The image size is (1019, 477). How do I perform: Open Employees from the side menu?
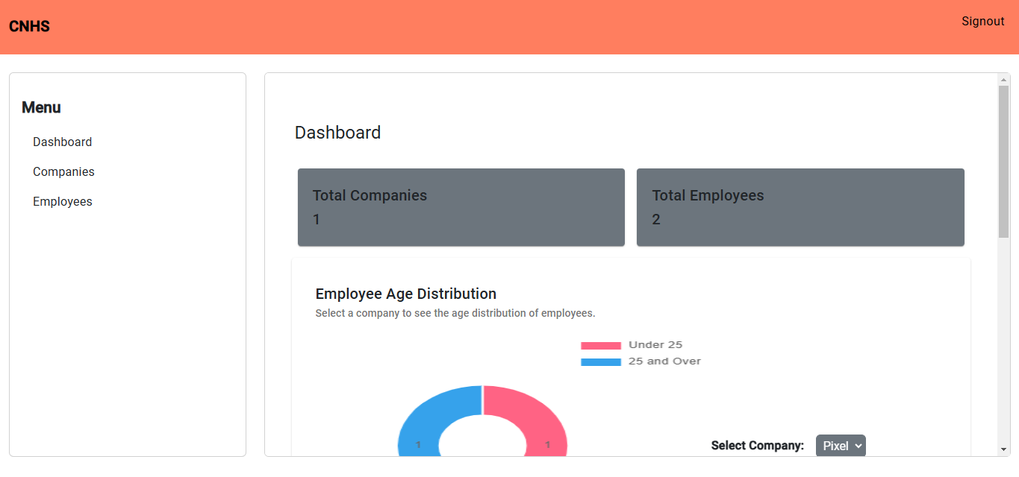pos(63,201)
